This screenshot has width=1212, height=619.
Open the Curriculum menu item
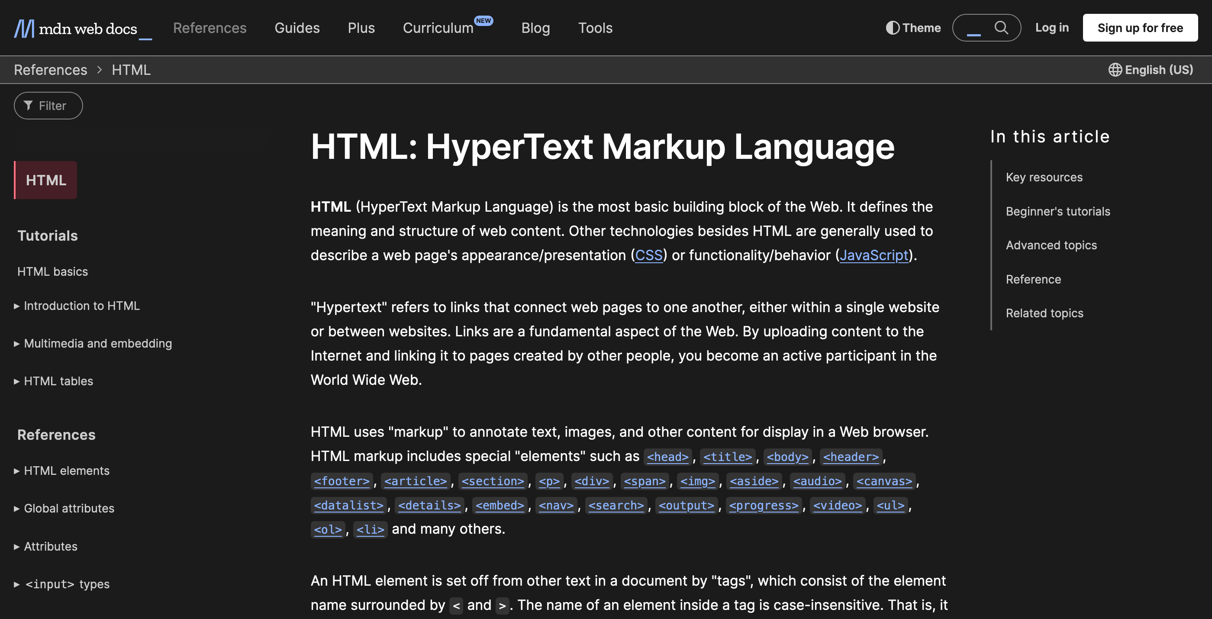[x=438, y=28]
